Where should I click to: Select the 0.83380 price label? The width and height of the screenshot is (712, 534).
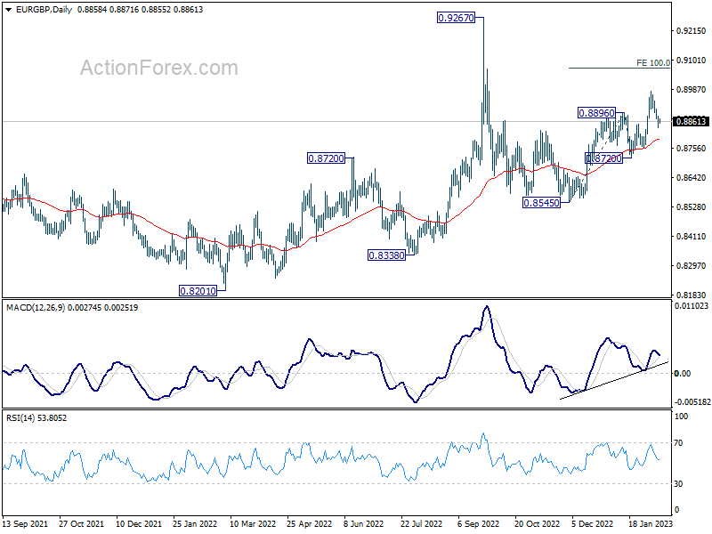pos(386,255)
